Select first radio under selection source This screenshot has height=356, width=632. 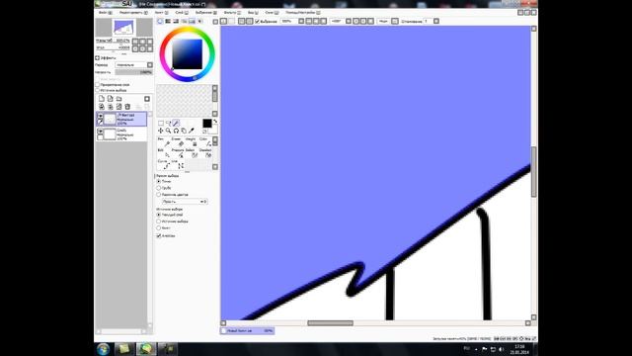(x=158, y=215)
